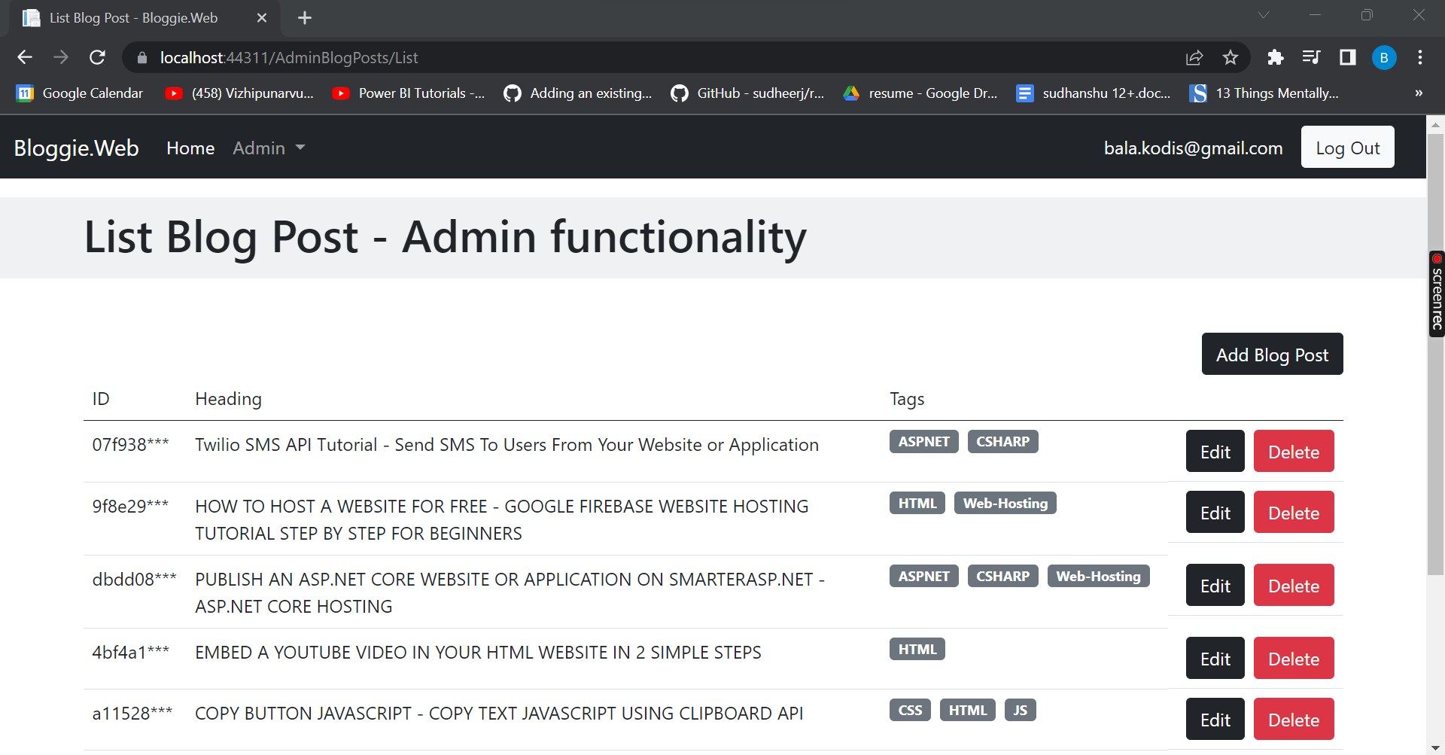Image resolution: width=1445 pixels, height=755 pixels.
Task: Open the browser extensions puzzle icon
Action: coord(1276,57)
